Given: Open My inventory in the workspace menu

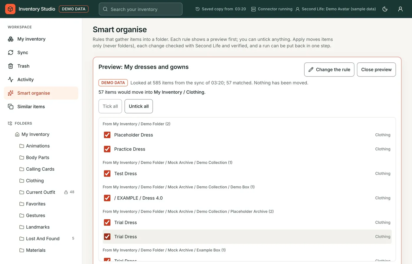Looking at the screenshot, I should [x=41, y=39].
